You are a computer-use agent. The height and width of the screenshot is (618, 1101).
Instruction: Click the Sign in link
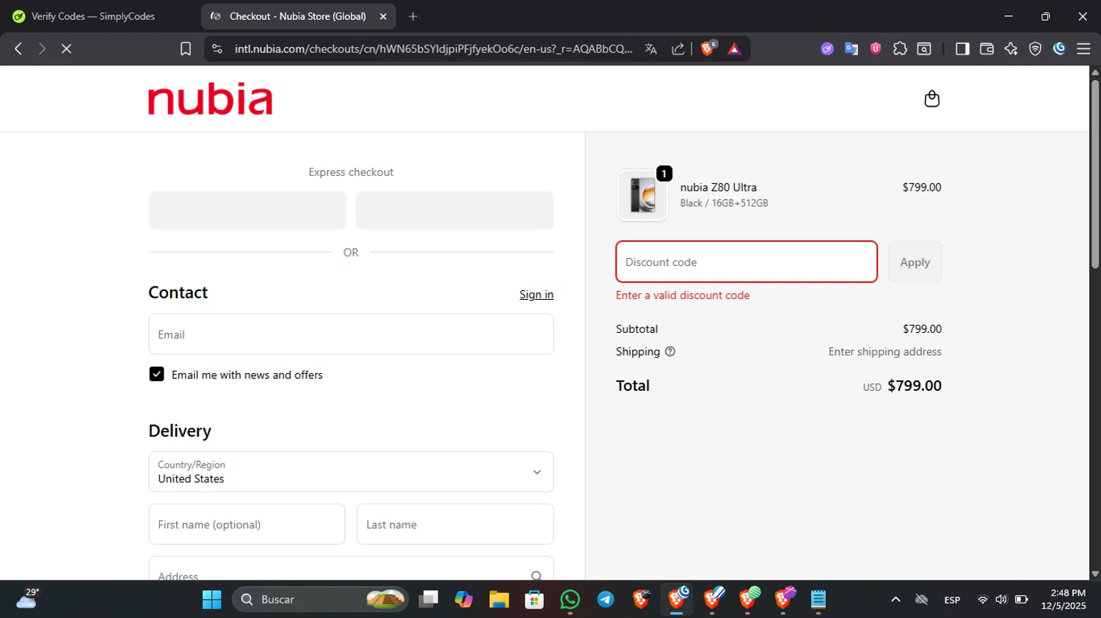click(537, 295)
